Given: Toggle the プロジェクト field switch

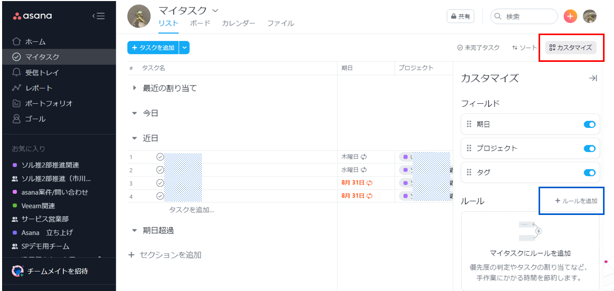Looking at the screenshot, I should point(589,149).
